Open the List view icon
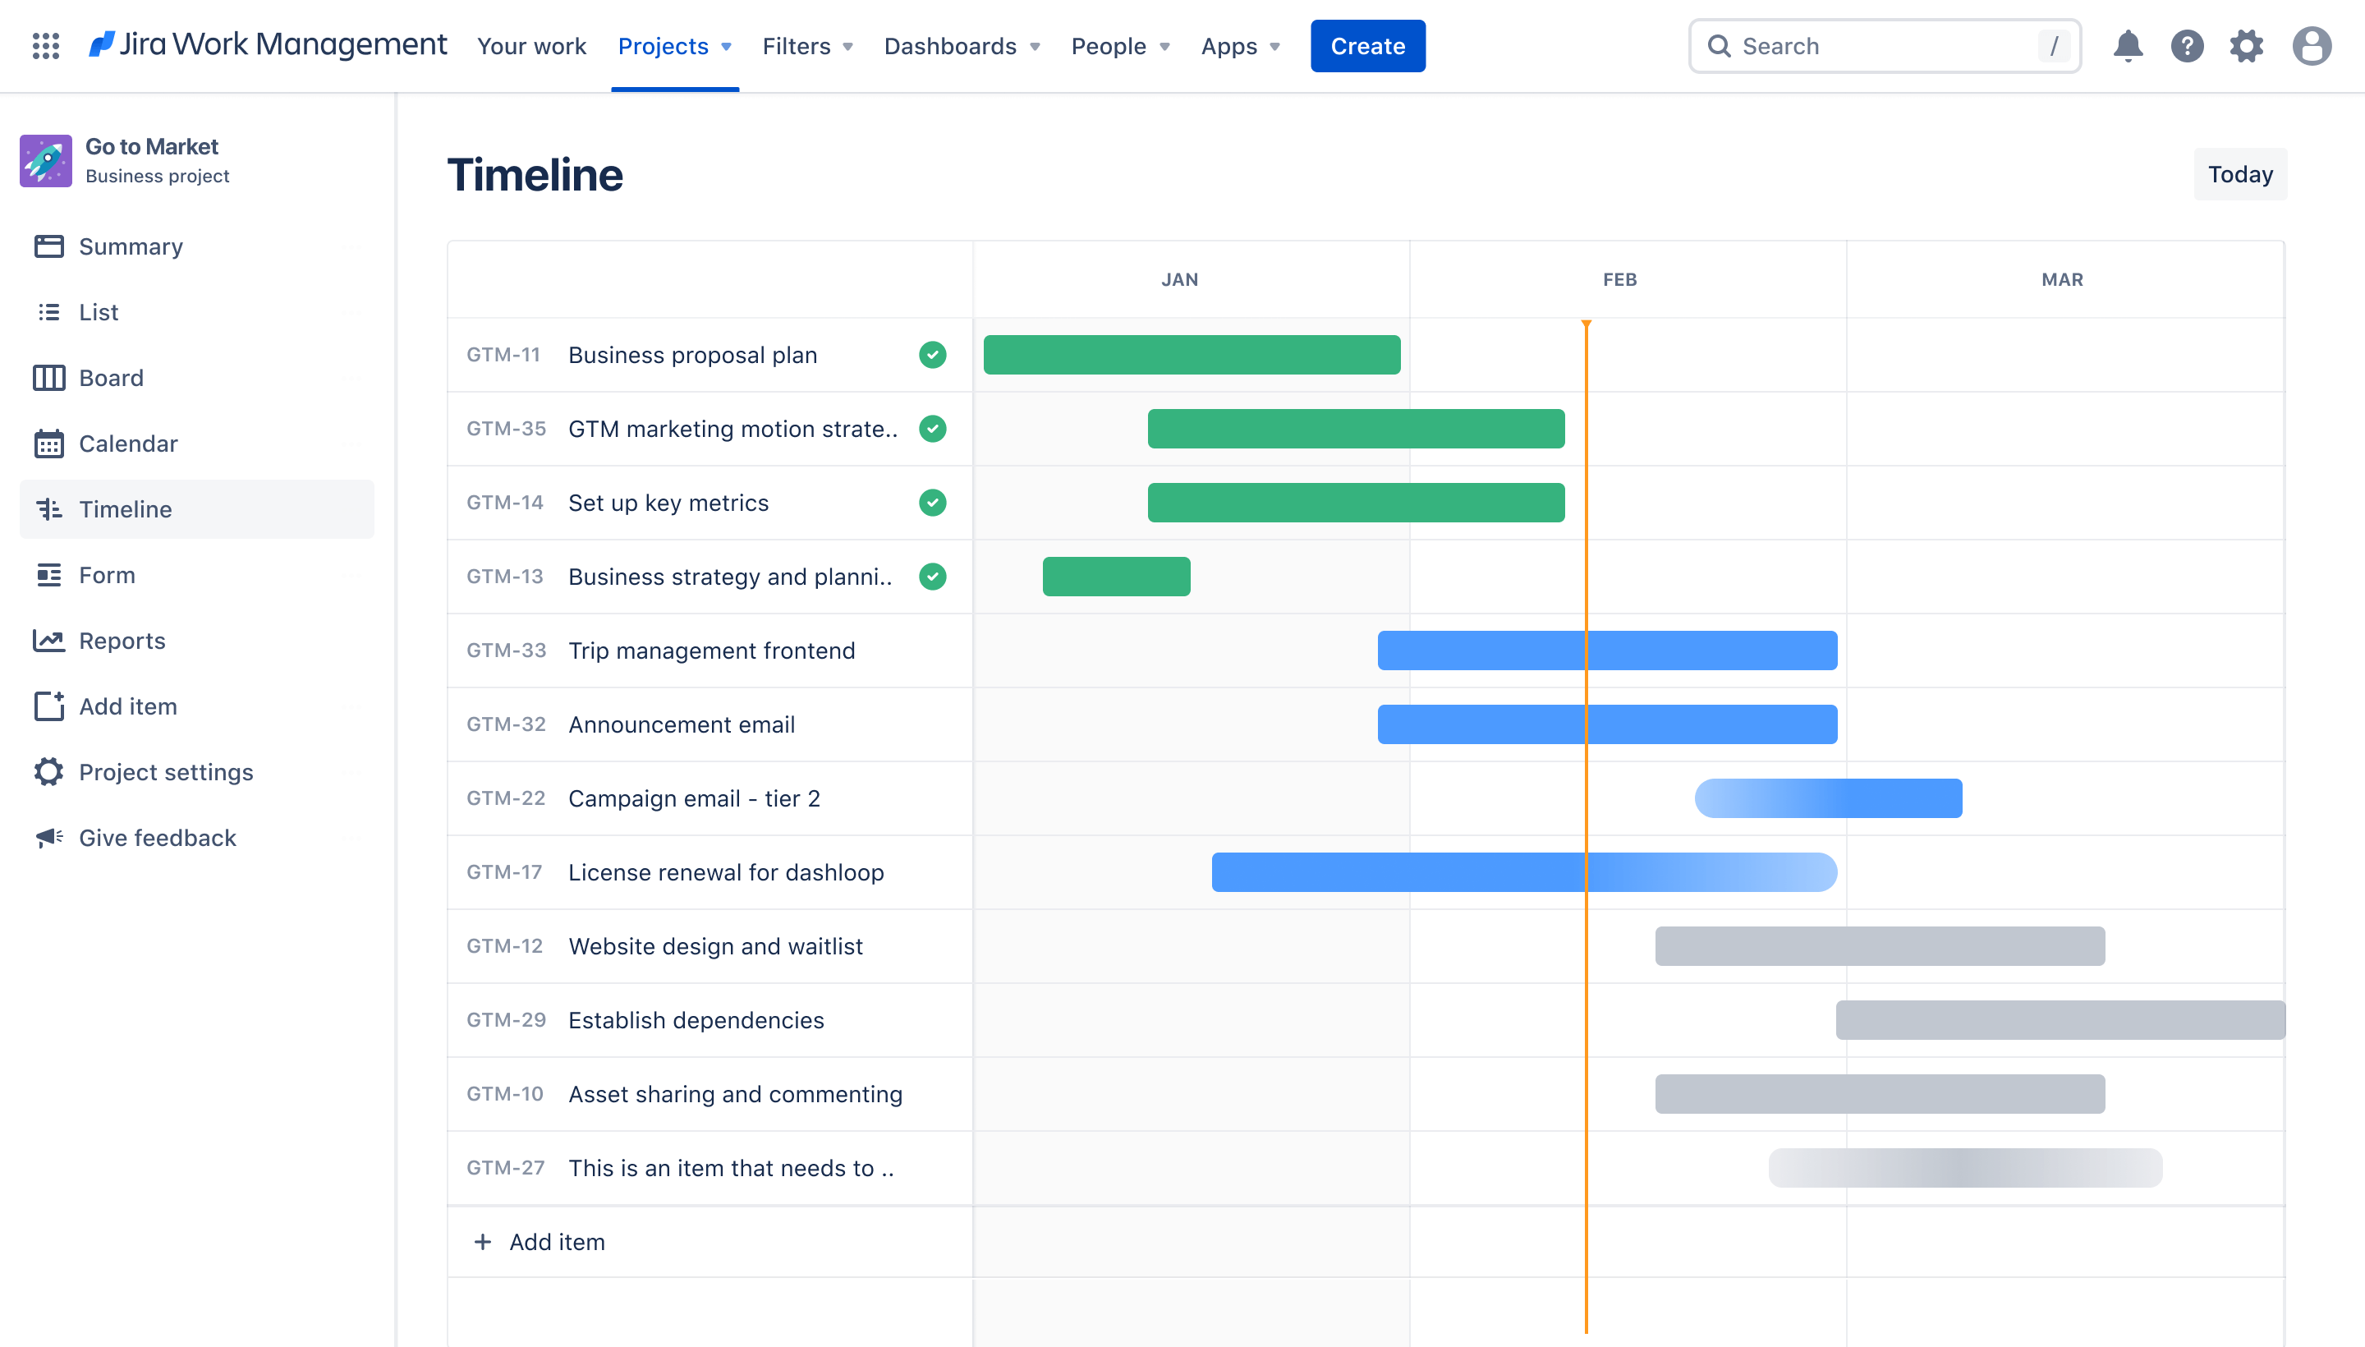The height and width of the screenshot is (1347, 2365). coord(48,312)
